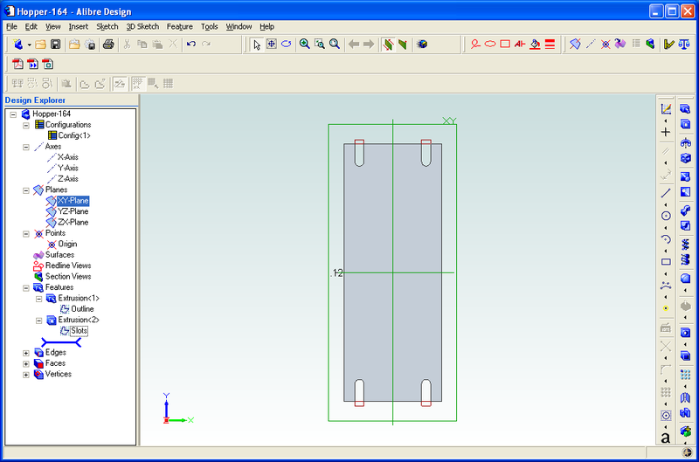Open the Insert menu
The height and width of the screenshot is (462, 699).
tap(78, 26)
